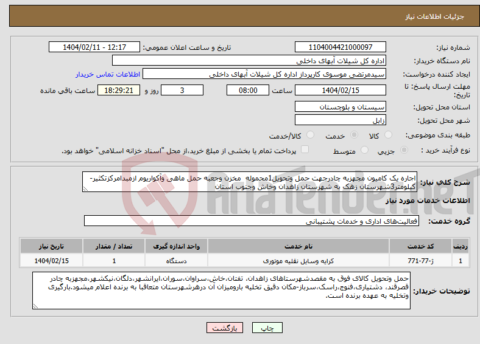
Task: Click the واحد اندازه گیری column header
Action: (x=176, y=246)
